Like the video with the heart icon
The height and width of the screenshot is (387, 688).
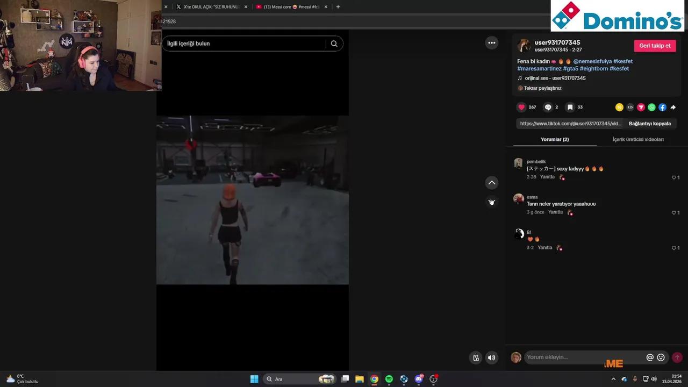521,107
